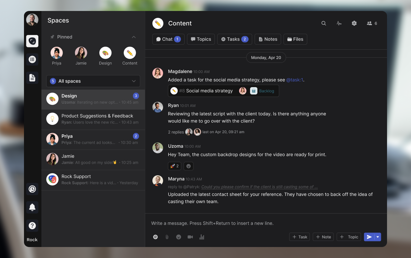
Task: Attach a file using the paperclip icon
Action: coord(167,237)
